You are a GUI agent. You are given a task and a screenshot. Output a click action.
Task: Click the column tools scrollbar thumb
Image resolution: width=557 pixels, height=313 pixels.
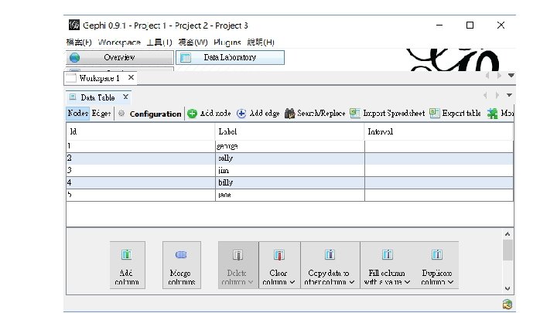(507, 250)
